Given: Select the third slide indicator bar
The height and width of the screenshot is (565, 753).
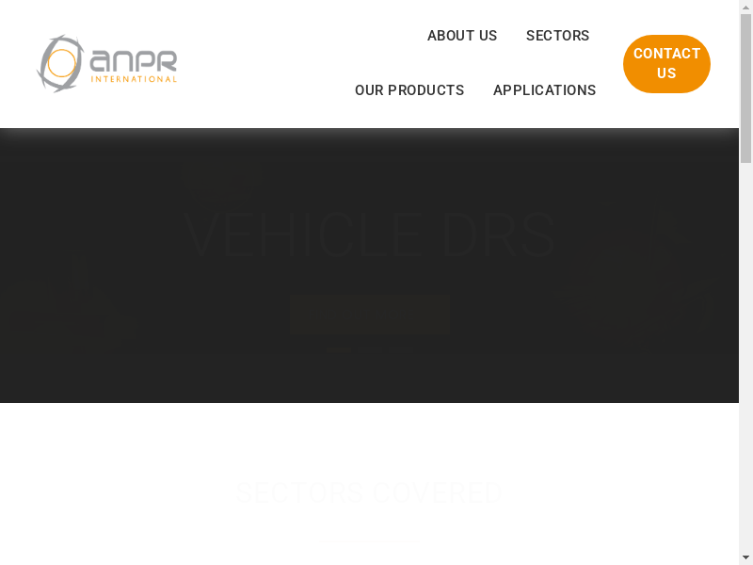Looking at the screenshot, I should [399, 349].
